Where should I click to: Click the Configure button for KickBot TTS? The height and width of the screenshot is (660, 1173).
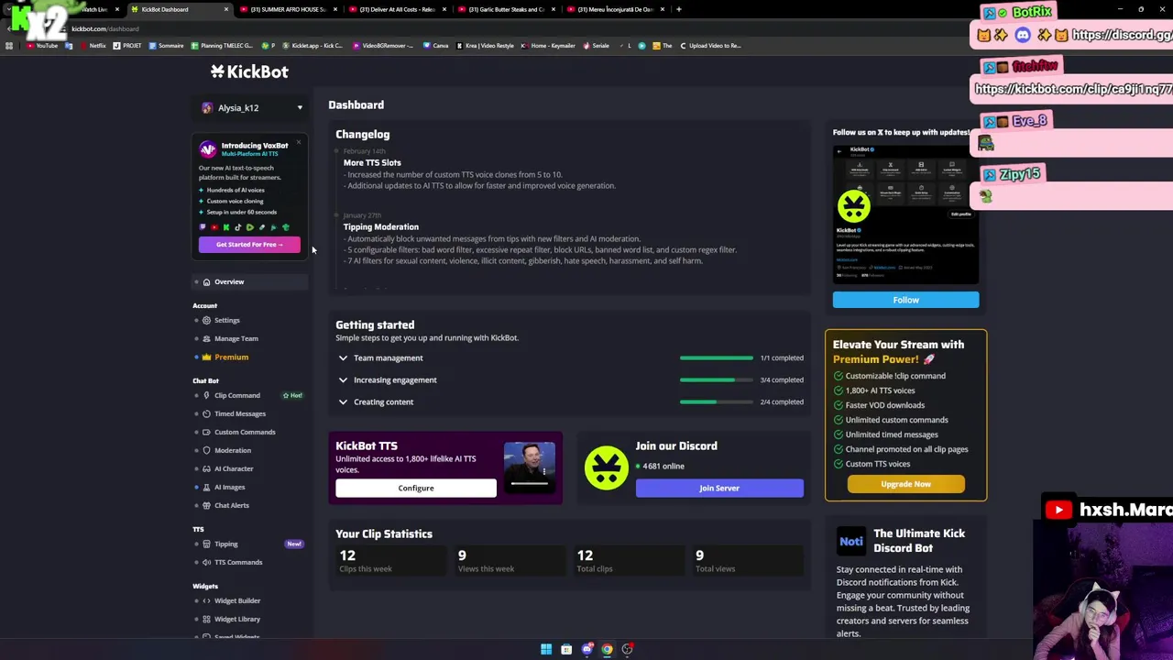point(416,489)
